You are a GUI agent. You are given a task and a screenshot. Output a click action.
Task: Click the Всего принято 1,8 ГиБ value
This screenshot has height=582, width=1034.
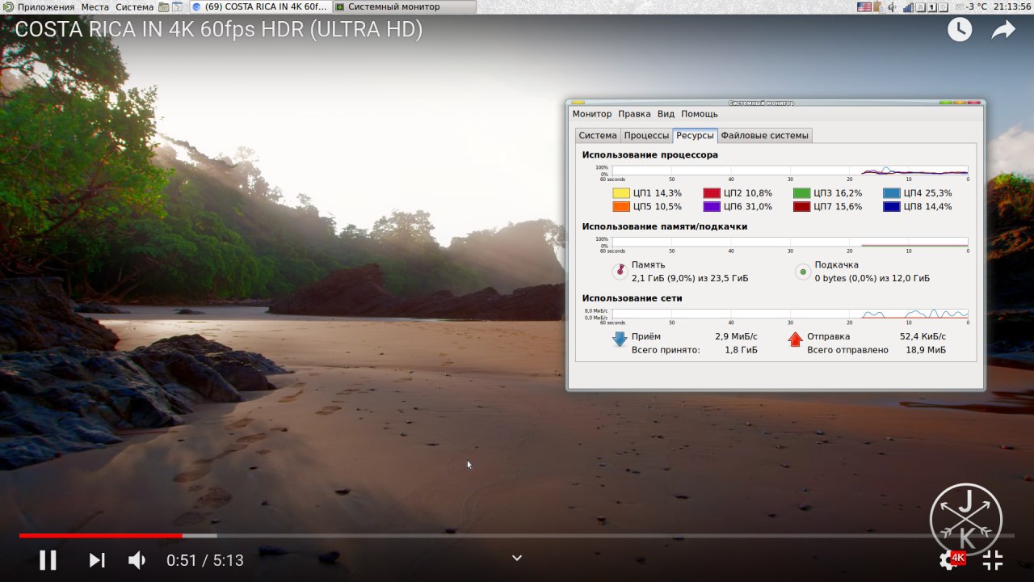click(741, 350)
